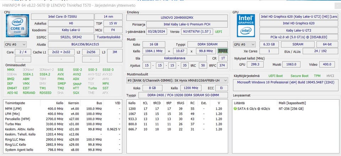341x156 pixels.
Task: Select the MFM (LPM) row
Action: point(63,109)
